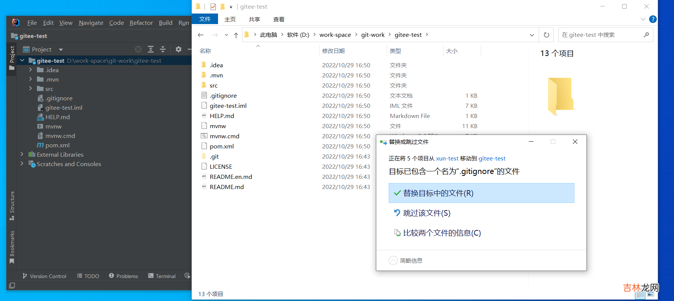Go up one folder level in Explorer
The height and width of the screenshot is (301, 674).
236,35
